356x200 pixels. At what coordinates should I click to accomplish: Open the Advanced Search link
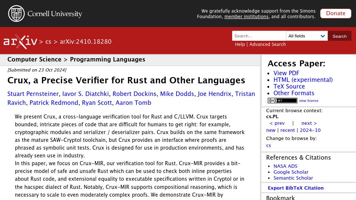(267, 44)
